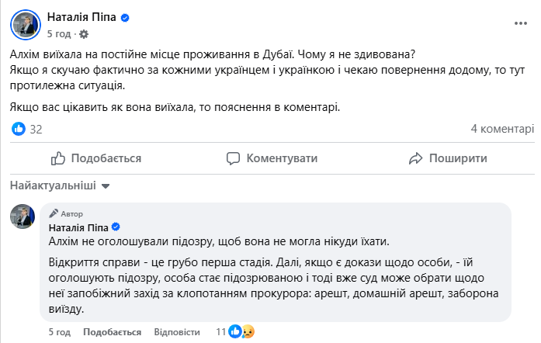This screenshot has height=343, width=541.
Task: Like the post with Подобається button
Action: coord(95,158)
